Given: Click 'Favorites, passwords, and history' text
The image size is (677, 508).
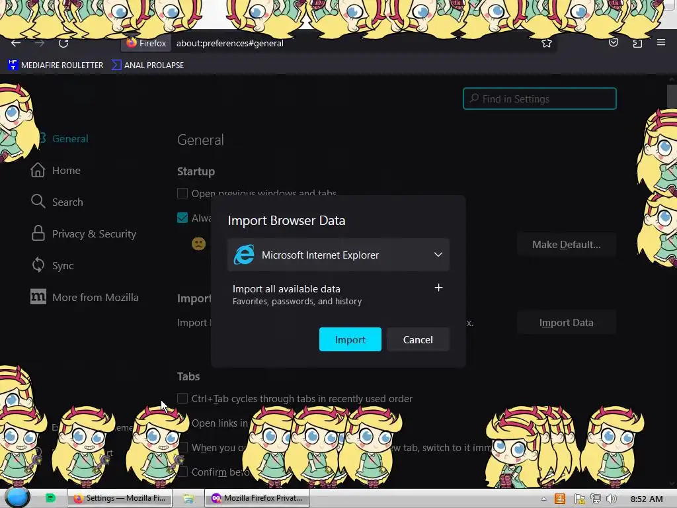Looking at the screenshot, I should (297, 301).
